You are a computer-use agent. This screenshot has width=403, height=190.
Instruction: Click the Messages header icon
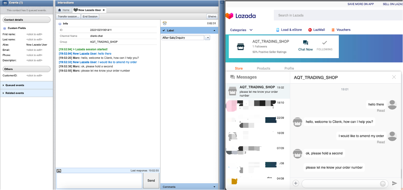coord(232,77)
